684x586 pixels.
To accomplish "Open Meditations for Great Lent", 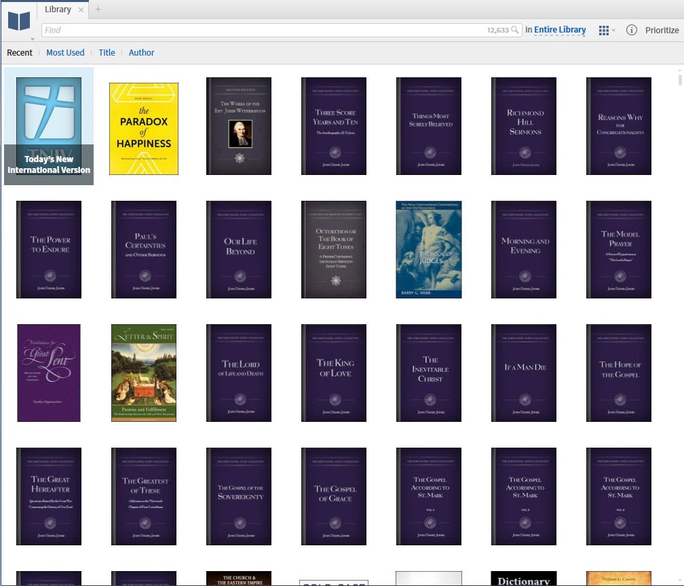I will point(49,373).
